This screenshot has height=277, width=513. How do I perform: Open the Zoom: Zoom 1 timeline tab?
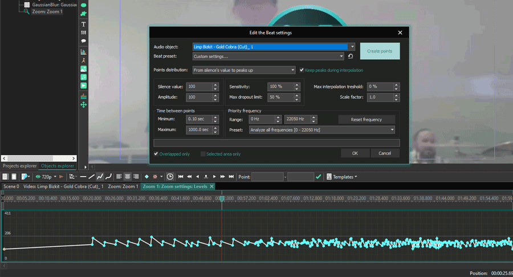[123, 186]
